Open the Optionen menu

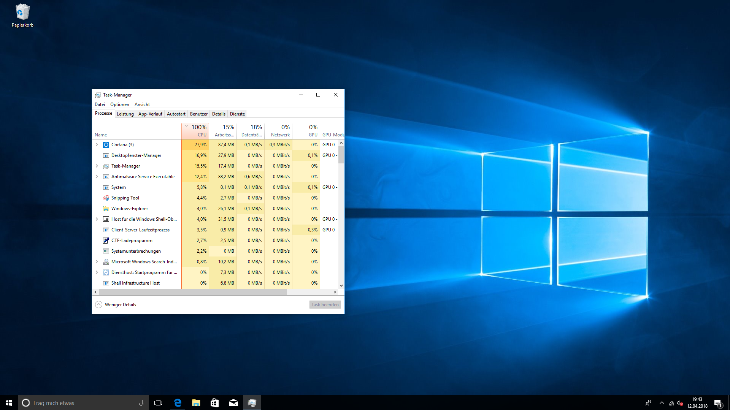120,104
